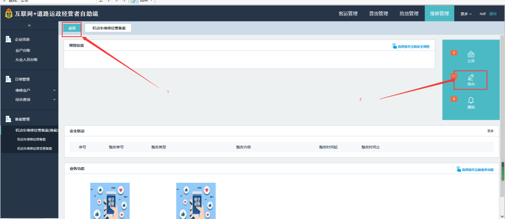Click the 企业信息 section icon

coord(8,39)
